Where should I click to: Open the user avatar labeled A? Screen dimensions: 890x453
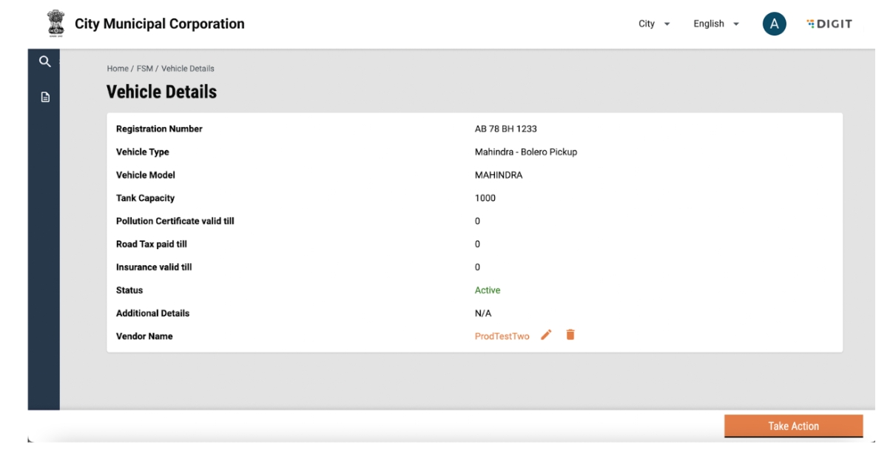coord(774,24)
